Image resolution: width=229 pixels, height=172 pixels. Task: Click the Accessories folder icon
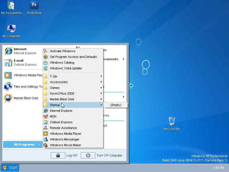[46, 82]
